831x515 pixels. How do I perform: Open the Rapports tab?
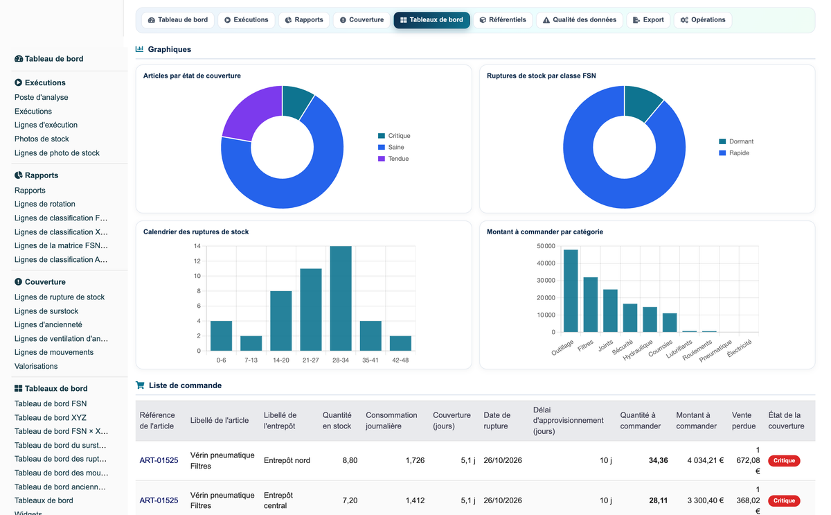(304, 20)
